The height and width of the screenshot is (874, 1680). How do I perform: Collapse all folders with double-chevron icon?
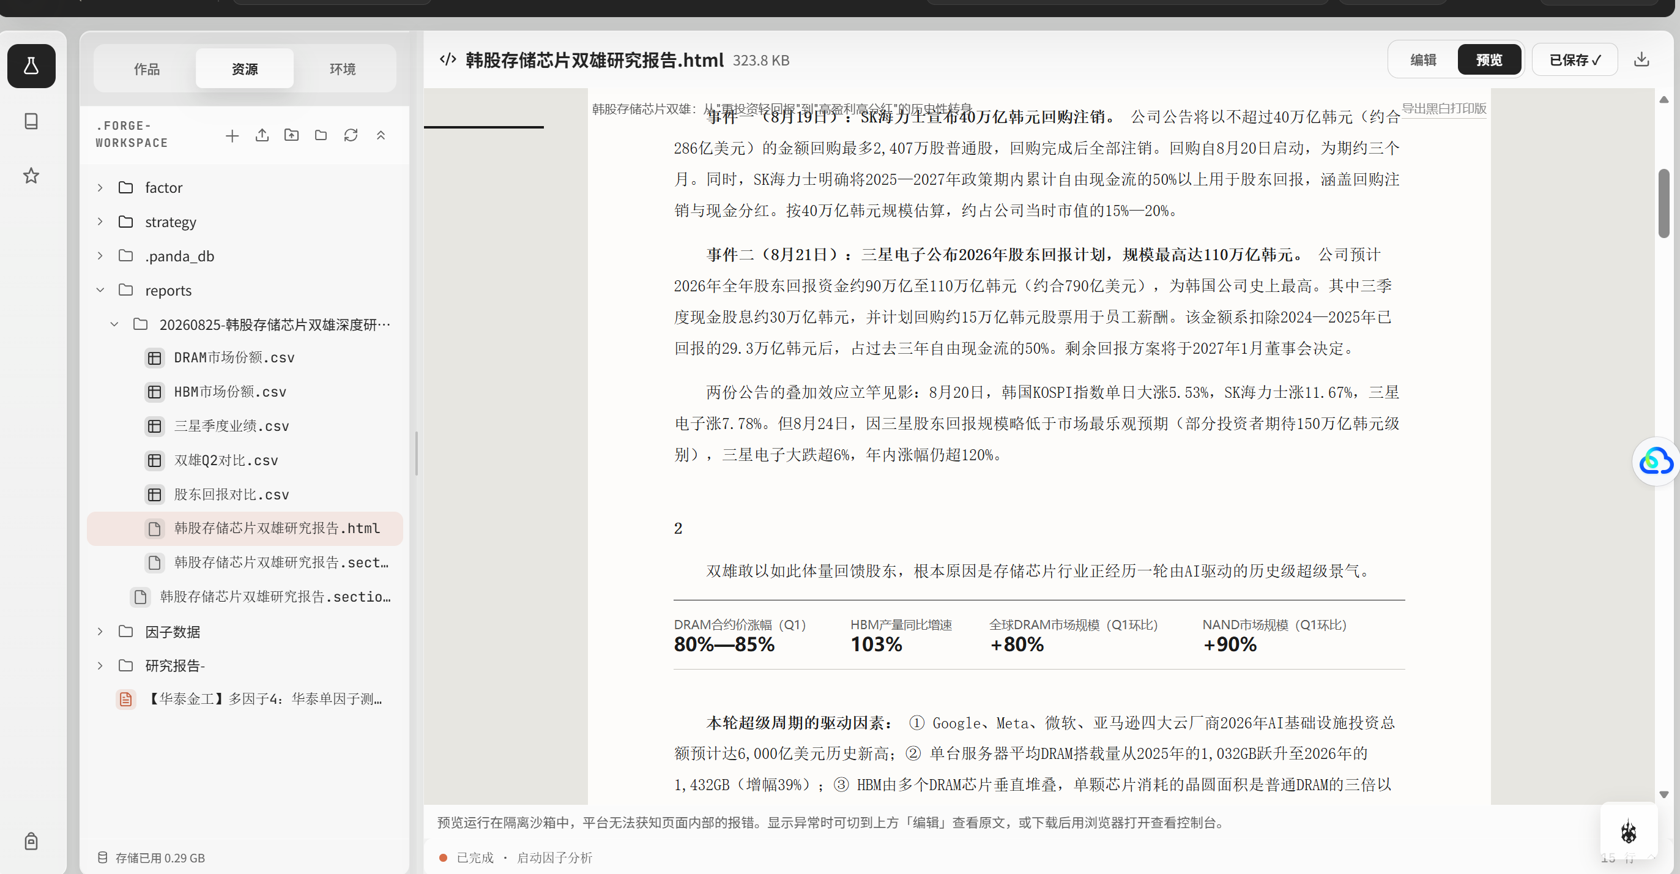coord(381,135)
